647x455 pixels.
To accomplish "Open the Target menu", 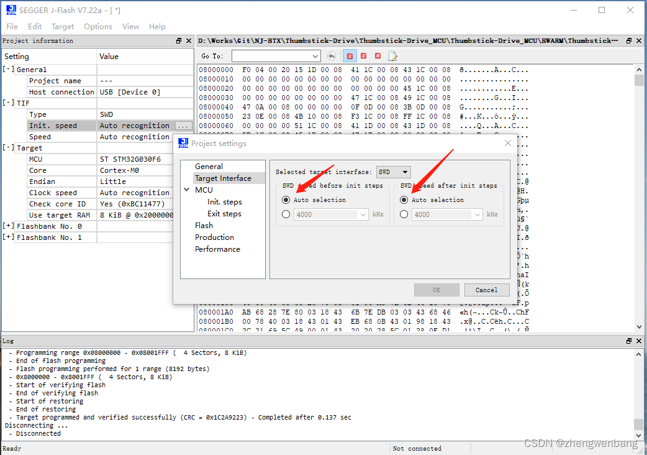I will (x=63, y=27).
